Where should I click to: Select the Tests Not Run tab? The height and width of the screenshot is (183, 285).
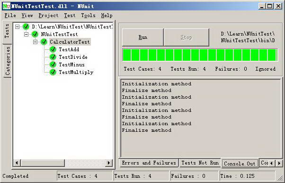pos(200,163)
